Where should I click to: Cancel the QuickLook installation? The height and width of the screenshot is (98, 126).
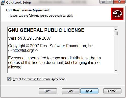pos(112,91)
